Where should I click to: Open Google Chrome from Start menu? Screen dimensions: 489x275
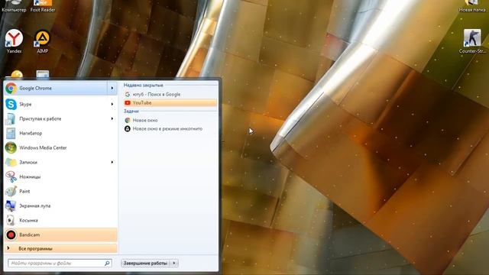pos(56,89)
